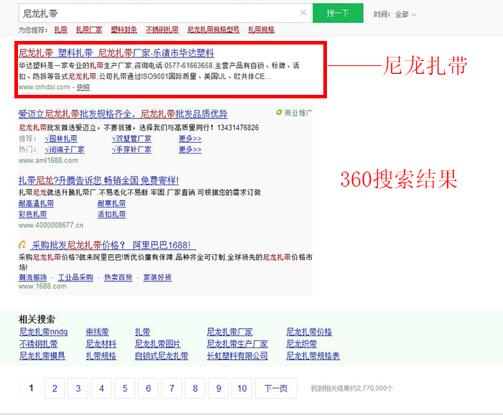503x415 pixels.
Task: Open the 耐寒扎带 sublink
Action: [x=111, y=203]
